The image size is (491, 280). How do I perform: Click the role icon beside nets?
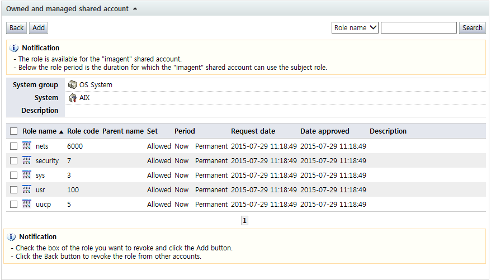[x=27, y=146]
